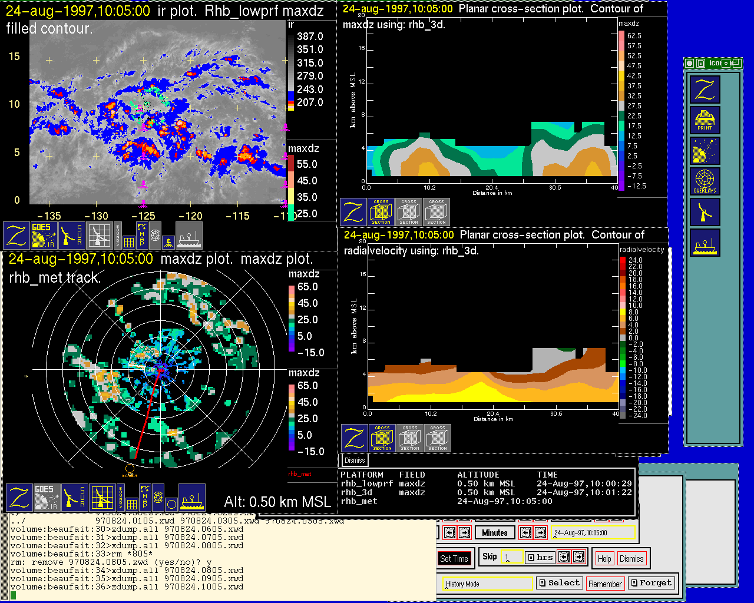The image size is (754, 603).
Task: Click the Skip backward arrow button
Action: tap(564, 557)
